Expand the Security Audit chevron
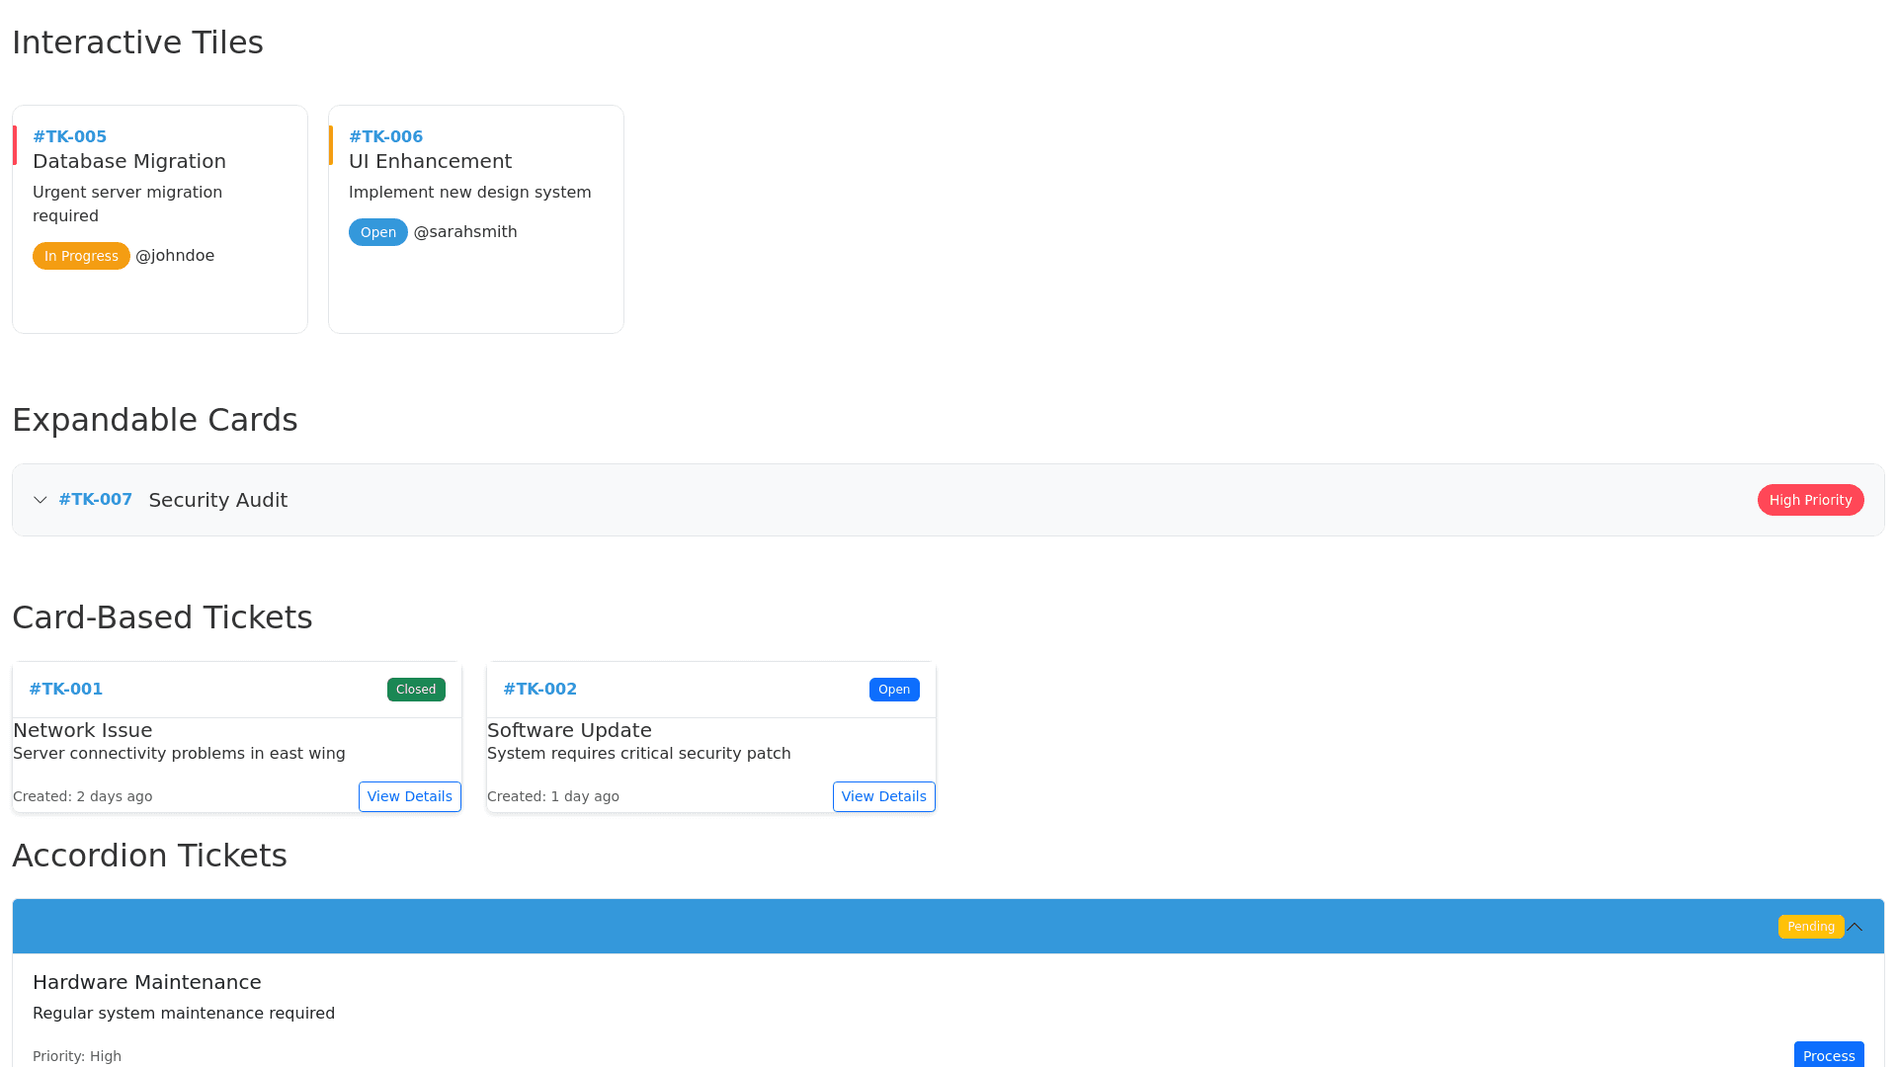1897x1067 pixels. click(x=41, y=500)
